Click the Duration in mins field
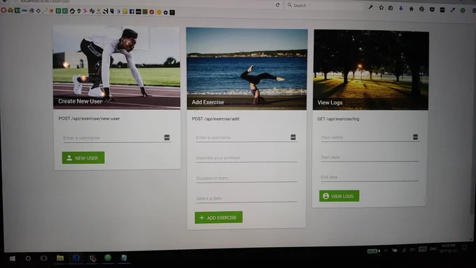476x268 pixels. click(246, 178)
